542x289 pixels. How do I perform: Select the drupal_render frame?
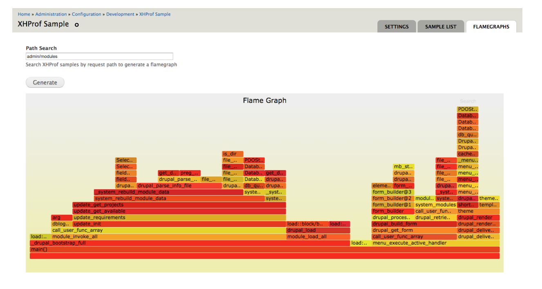(x=478, y=218)
